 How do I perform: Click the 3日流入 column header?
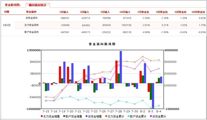(85, 12)
